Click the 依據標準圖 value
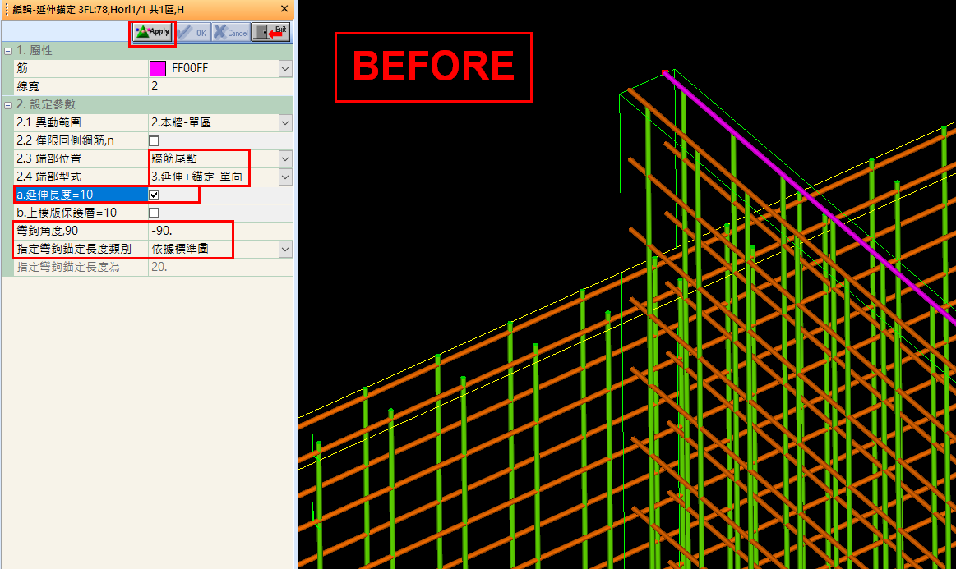 click(181, 249)
